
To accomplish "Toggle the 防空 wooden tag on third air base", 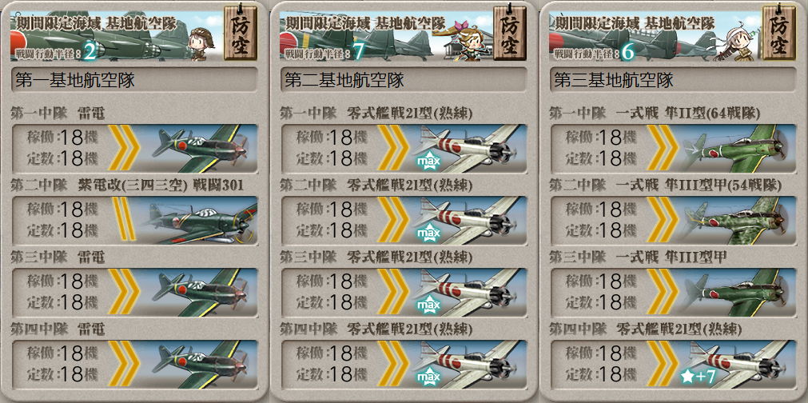I will click(x=778, y=33).
